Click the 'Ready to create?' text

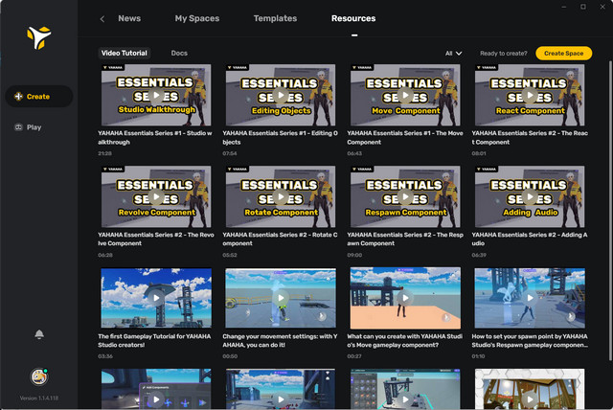[504, 54]
